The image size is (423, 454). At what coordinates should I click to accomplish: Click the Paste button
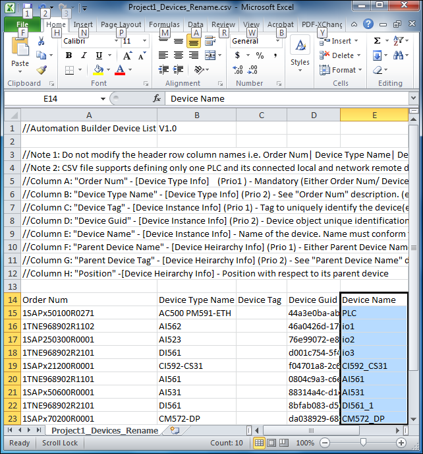coord(20,55)
